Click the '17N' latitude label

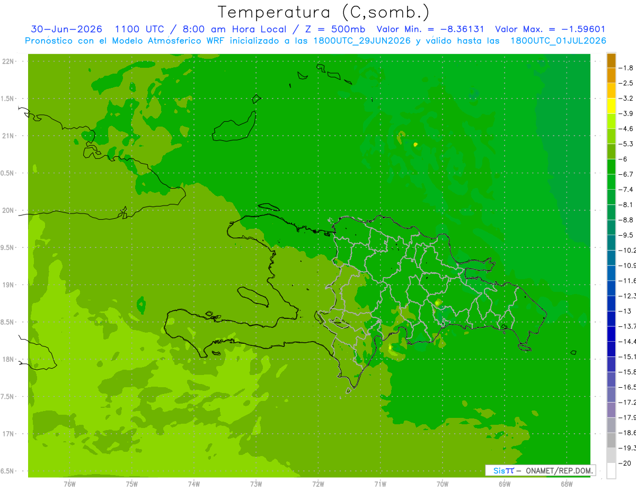(9, 434)
